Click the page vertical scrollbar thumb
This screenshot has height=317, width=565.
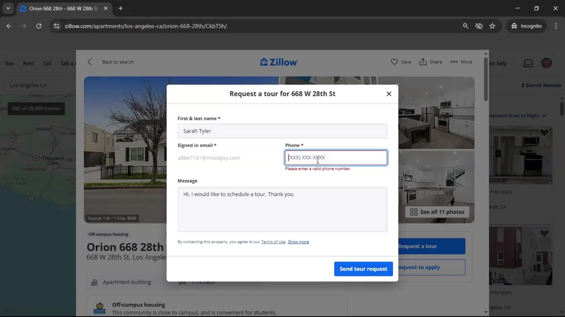coord(486,79)
